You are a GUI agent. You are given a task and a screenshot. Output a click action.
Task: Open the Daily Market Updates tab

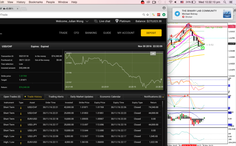tap(81, 97)
